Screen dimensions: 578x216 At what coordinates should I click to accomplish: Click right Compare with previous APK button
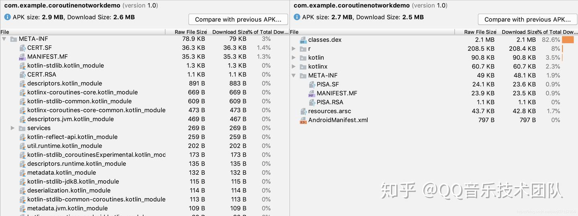coord(527,20)
